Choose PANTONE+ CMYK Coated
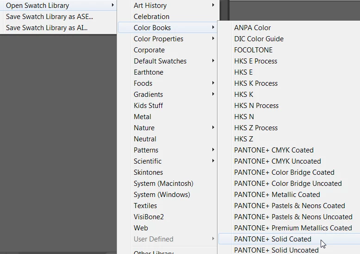 289,150
